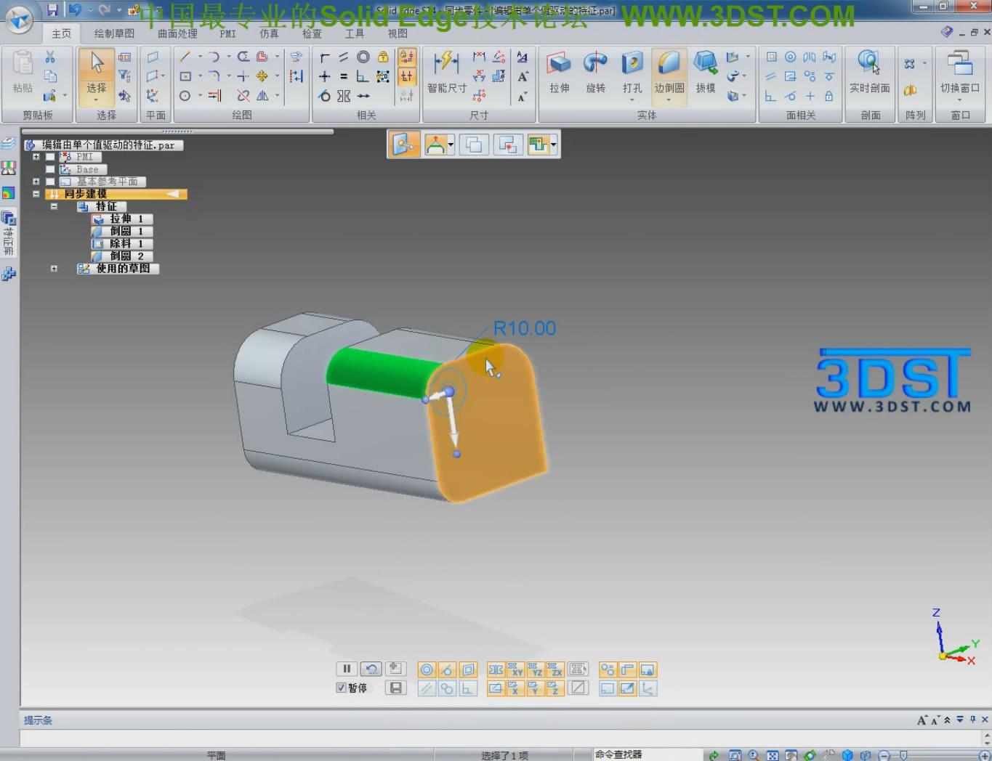
Task: Switch to the 曲面处理 tab
Action: coord(177,33)
